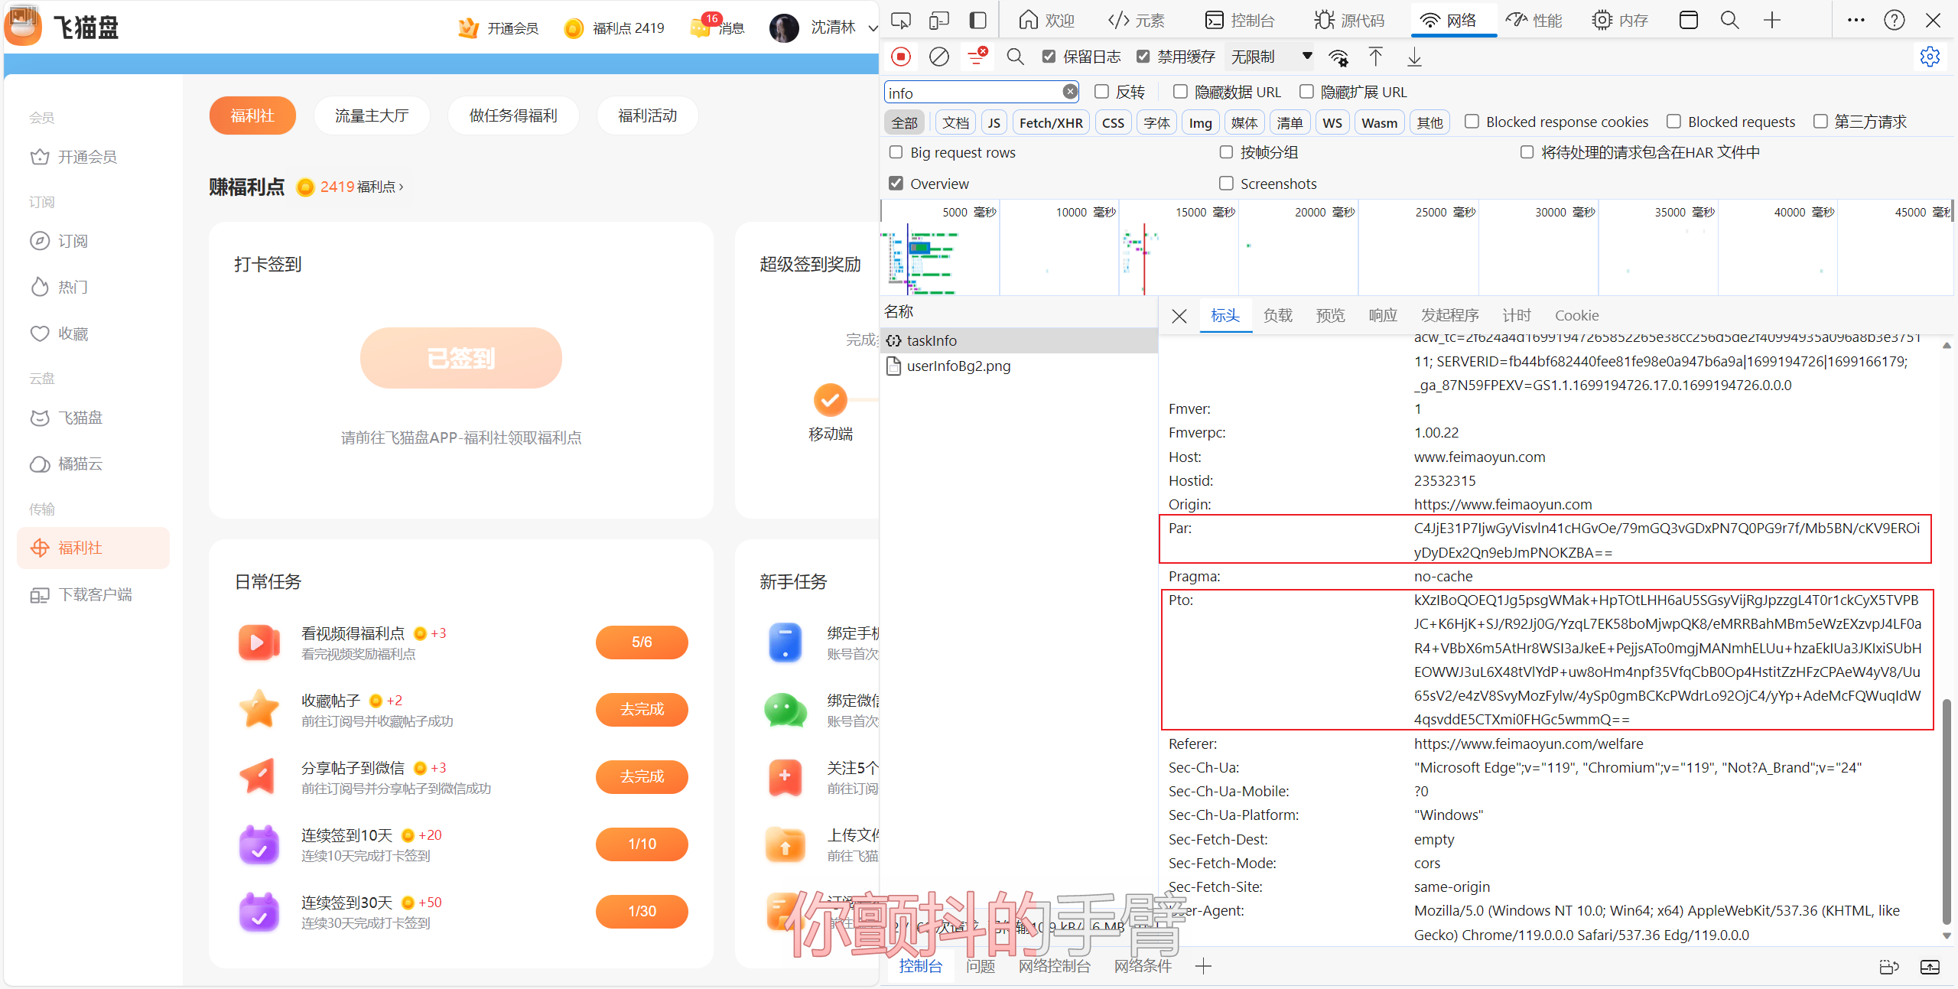Open the 无限制 throttling dropdown
This screenshot has width=1958, height=989.
[x=1270, y=57]
